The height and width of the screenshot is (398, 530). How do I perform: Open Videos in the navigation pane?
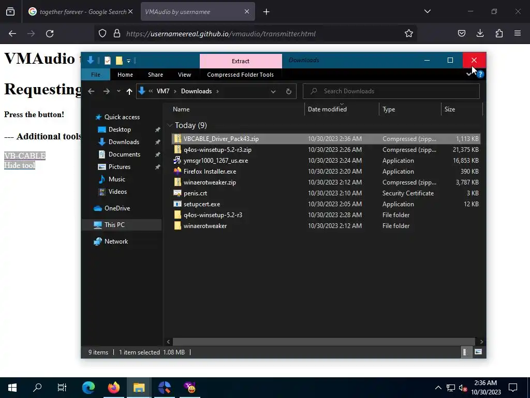[117, 192]
